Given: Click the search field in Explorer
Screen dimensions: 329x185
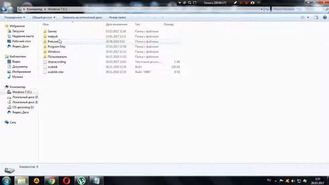Looking at the screenshot, I should [x=298, y=9].
